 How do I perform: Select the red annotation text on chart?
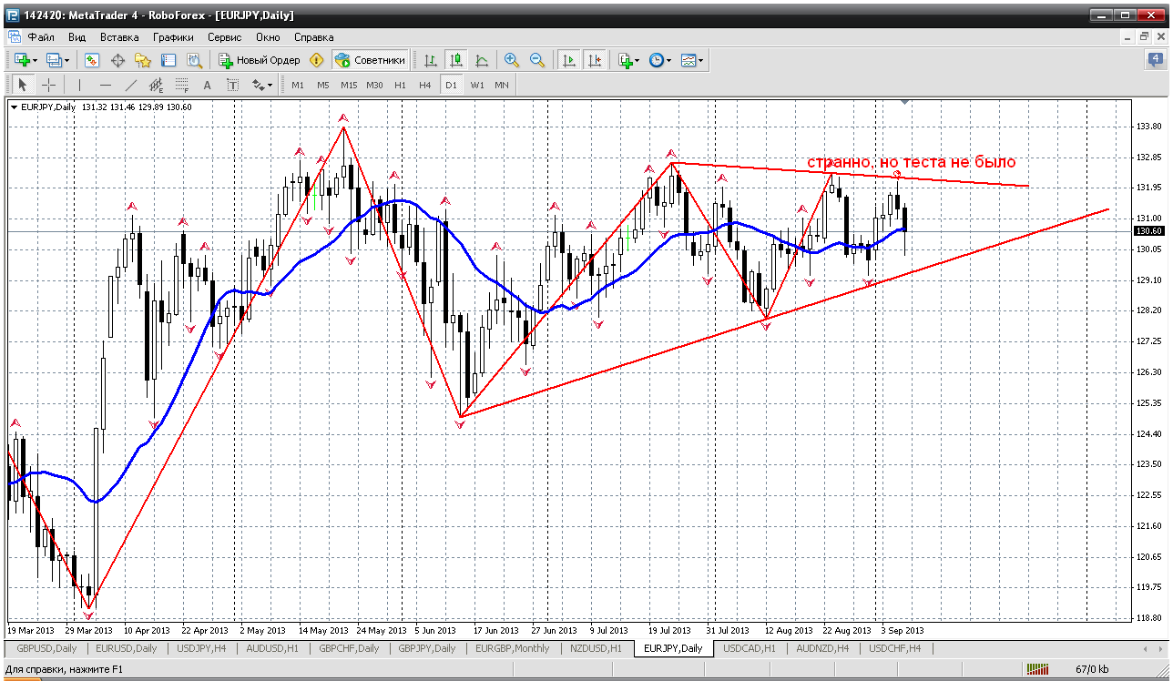click(911, 162)
